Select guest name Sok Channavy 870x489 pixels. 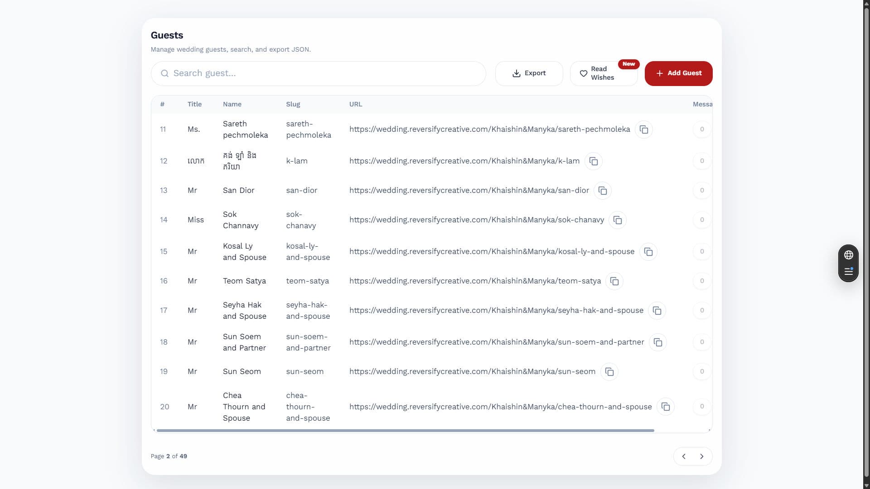tap(241, 220)
